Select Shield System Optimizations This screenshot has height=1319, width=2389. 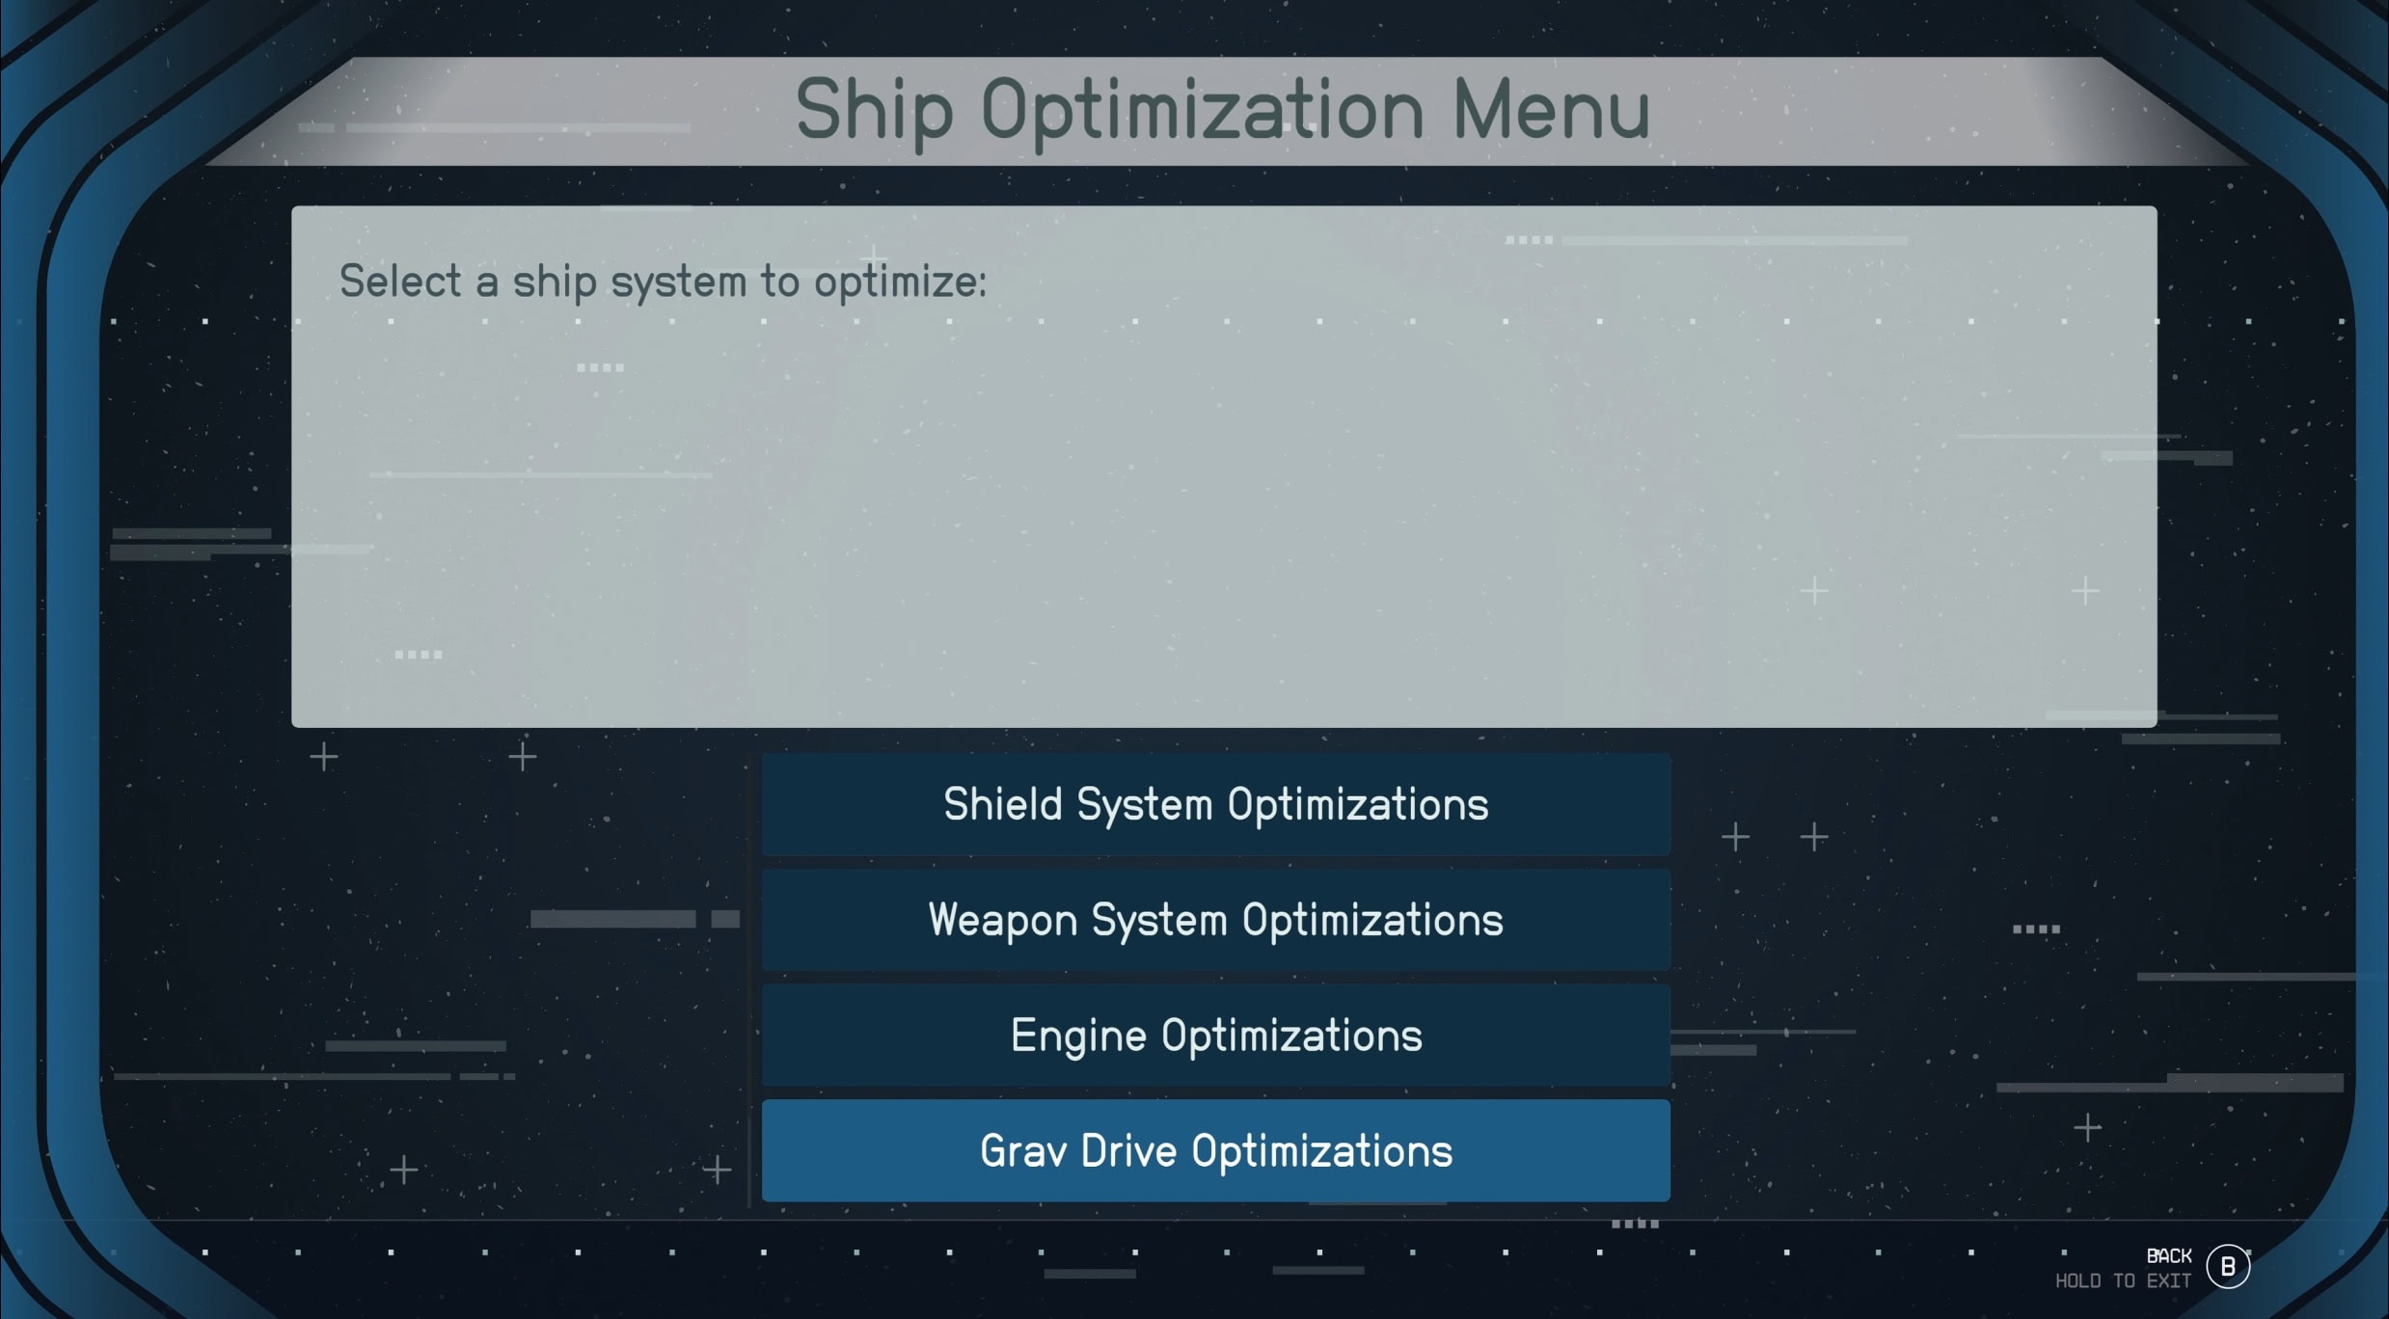pyautogui.click(x=1215, y=804)
